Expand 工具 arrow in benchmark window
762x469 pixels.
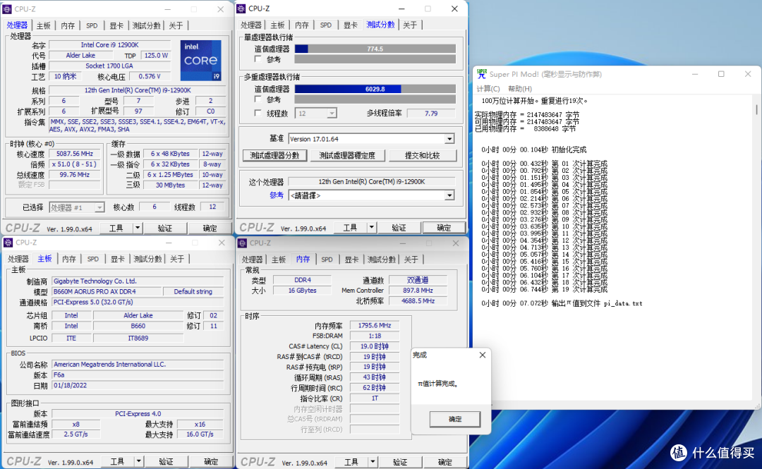pos(372,228)
